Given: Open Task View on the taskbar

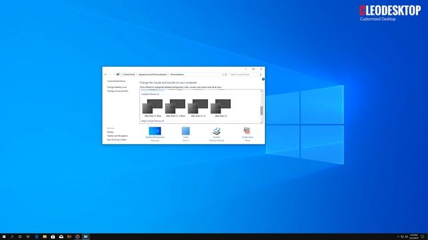Looking at the screenshot, I should 28,237.
